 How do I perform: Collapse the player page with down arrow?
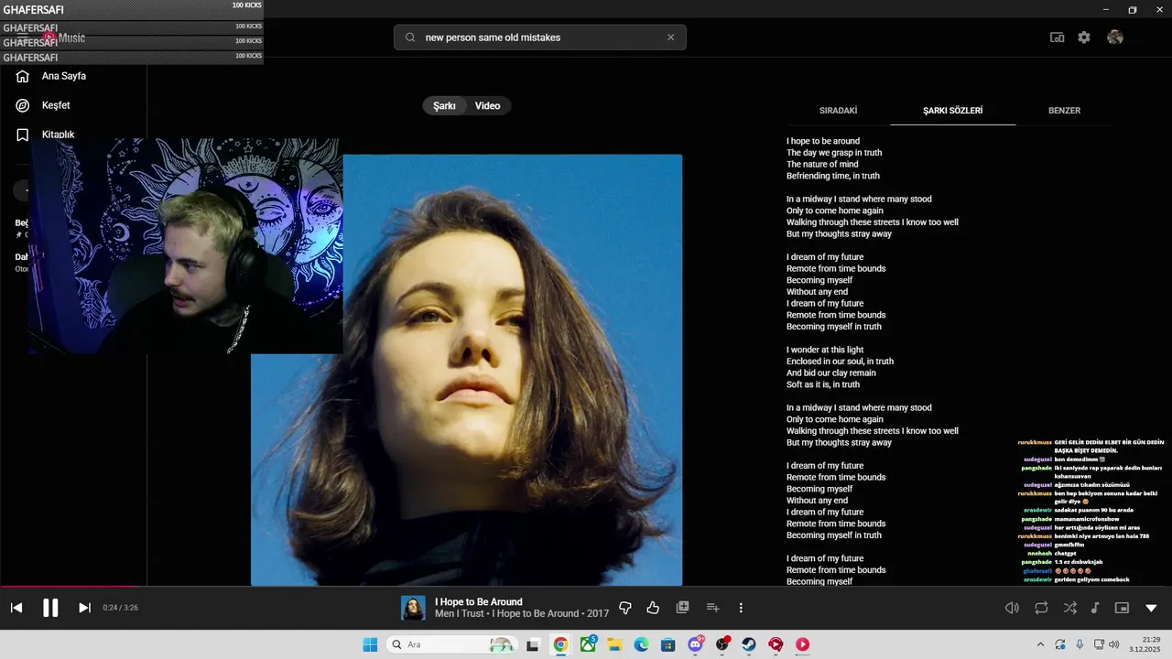pyautogui.click(x=1151, y=608)
